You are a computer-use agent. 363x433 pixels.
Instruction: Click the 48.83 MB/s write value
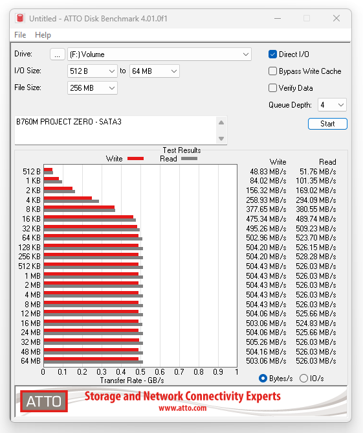click(268, 172)
